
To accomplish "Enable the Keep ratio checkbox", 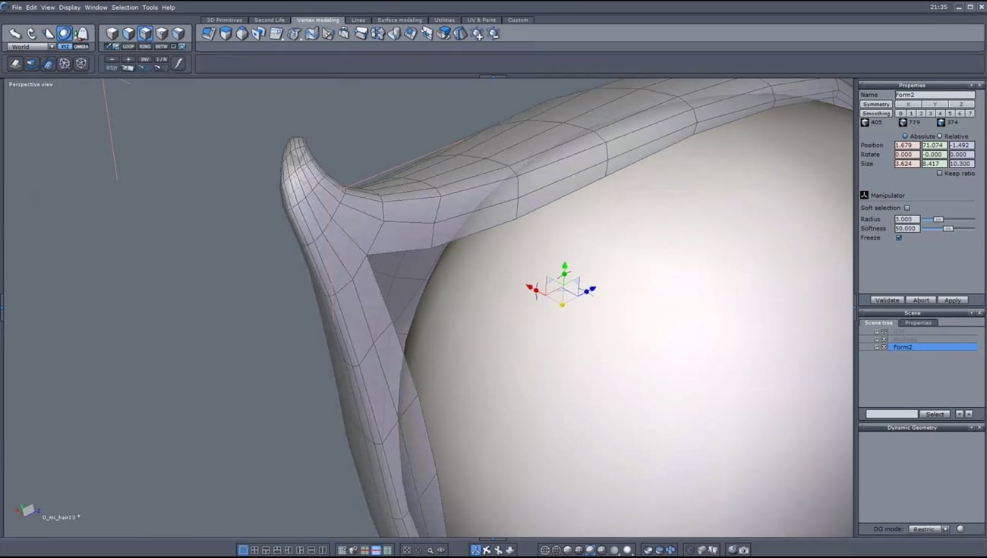I will [x=939, y=174].
